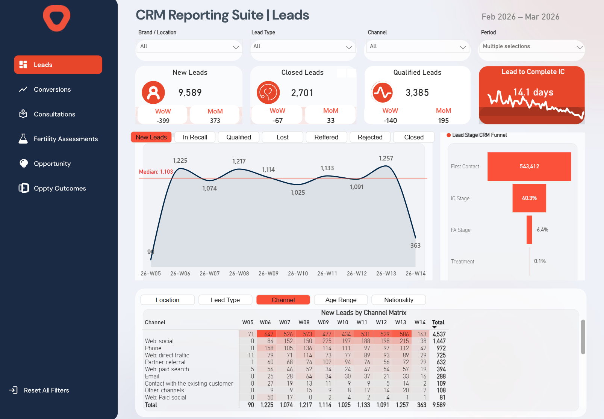Go to the Consultations page
The height and width of the screenshot is (419, 604).
54,114
